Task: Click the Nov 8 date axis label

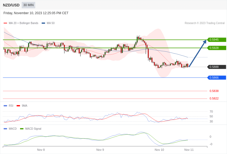Action: [x=41, y=150]
